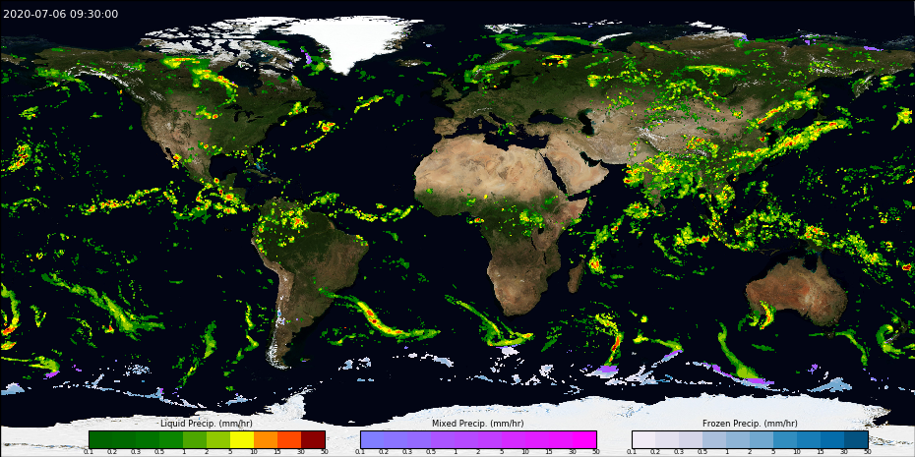This screenshot has height=457, width=915.
Task: Click the 2020-07-06 09:30:00 timestamp
Action: 61,14
